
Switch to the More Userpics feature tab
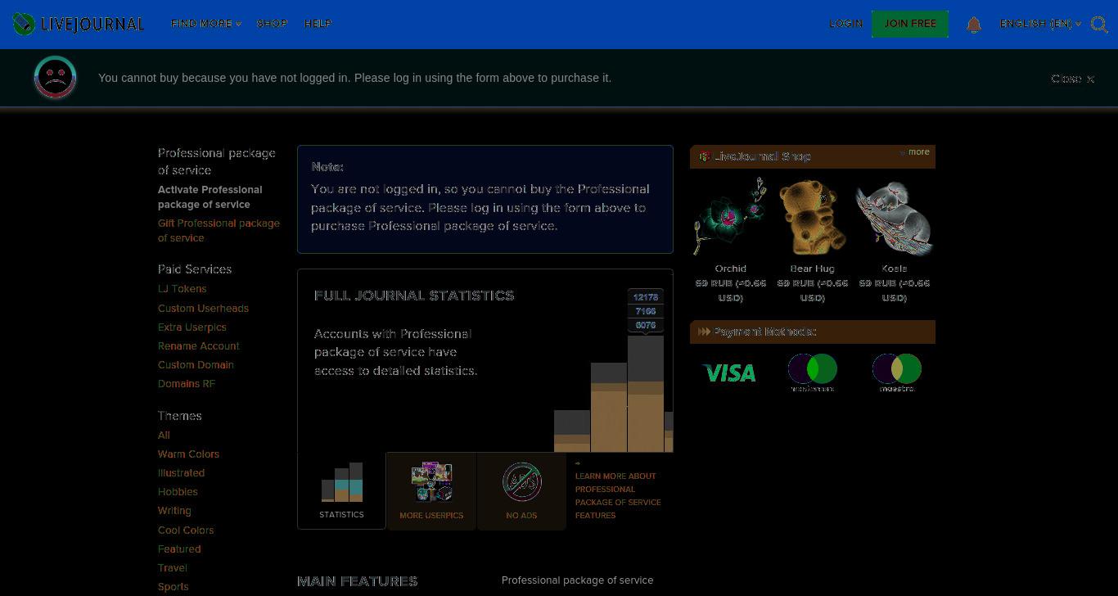[x=431, y=490]
